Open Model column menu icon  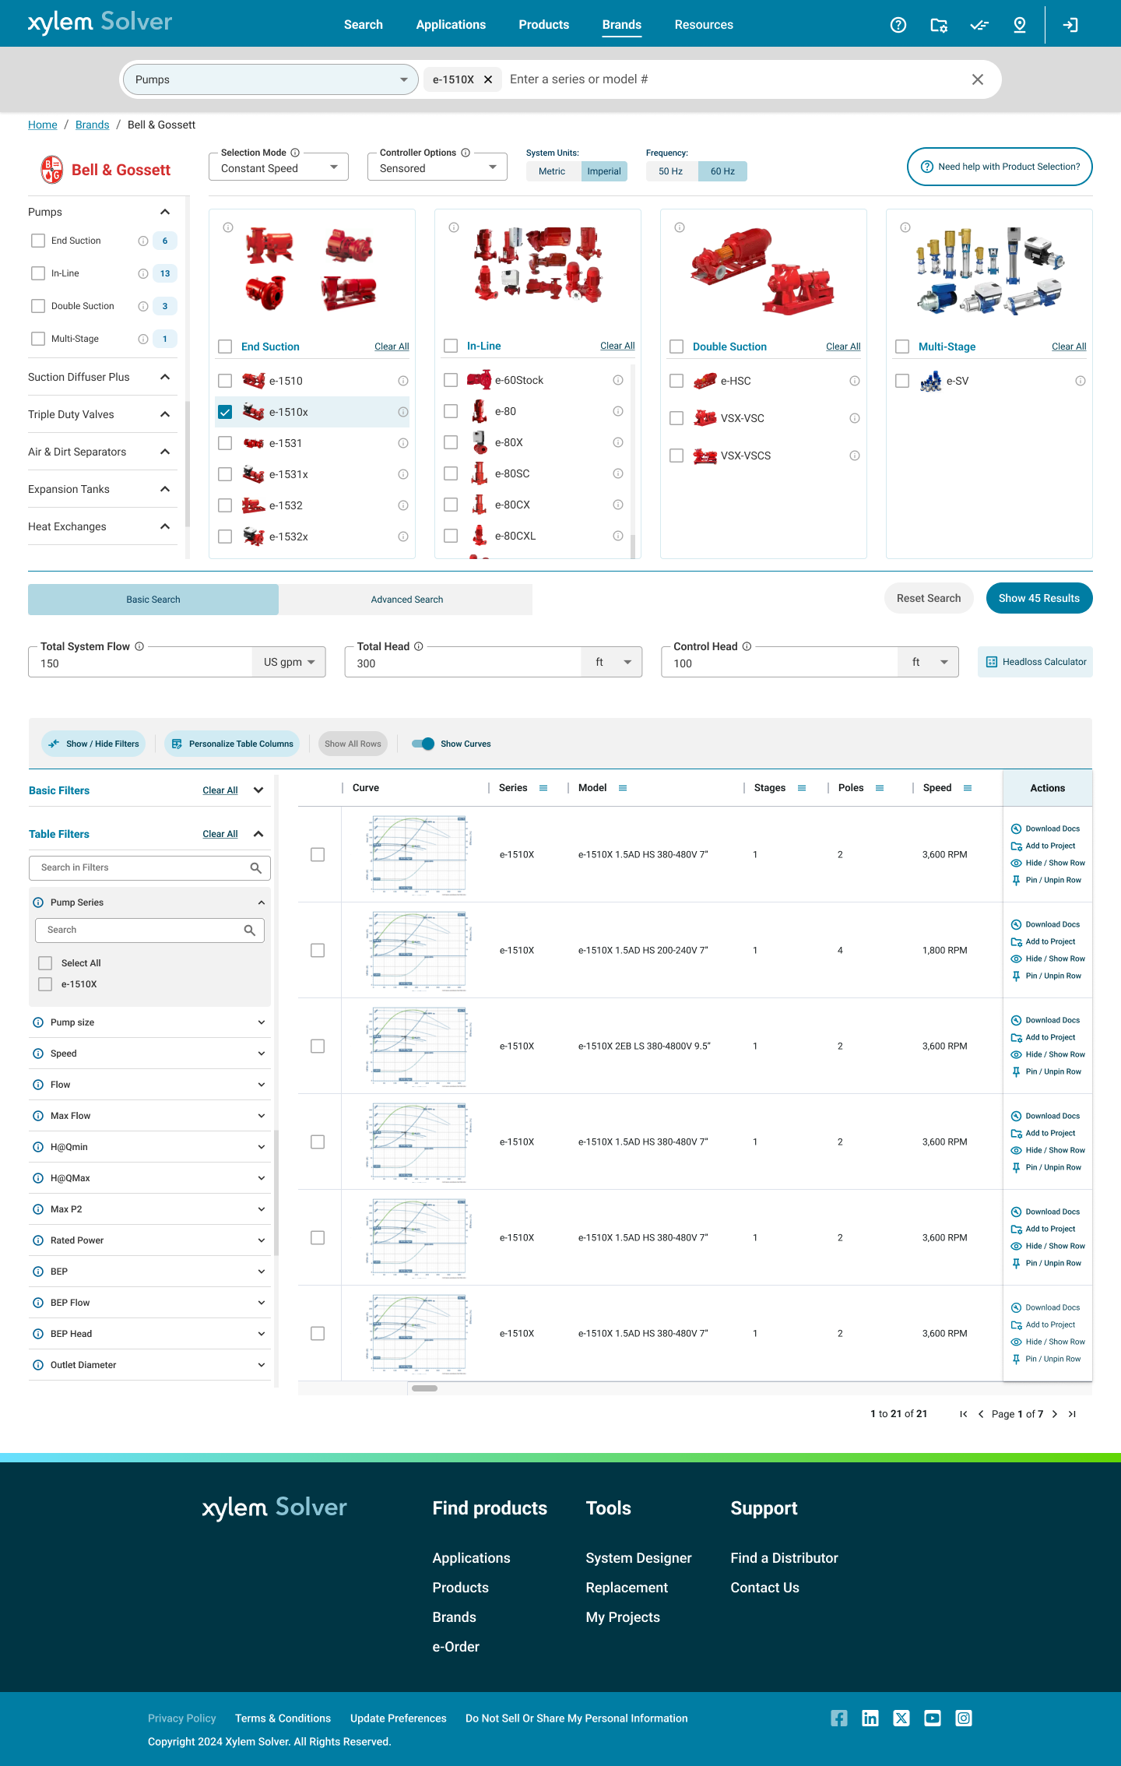point(623,788)
